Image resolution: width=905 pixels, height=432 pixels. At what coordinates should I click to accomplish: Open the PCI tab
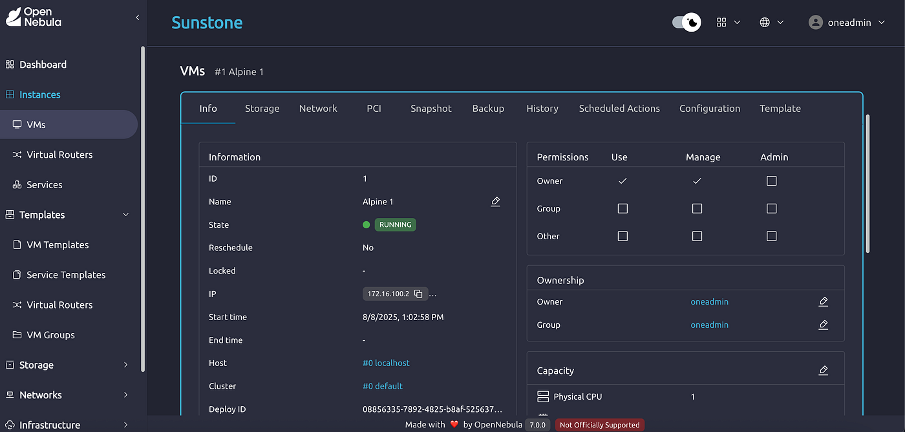coord(374,109)
